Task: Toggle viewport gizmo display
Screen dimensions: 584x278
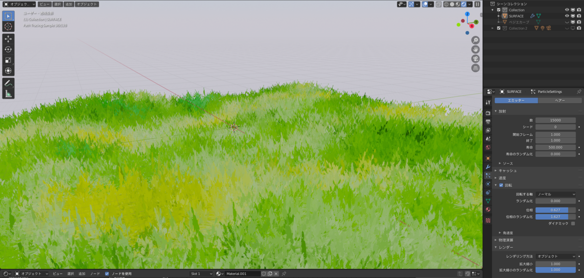Action: 411,4
